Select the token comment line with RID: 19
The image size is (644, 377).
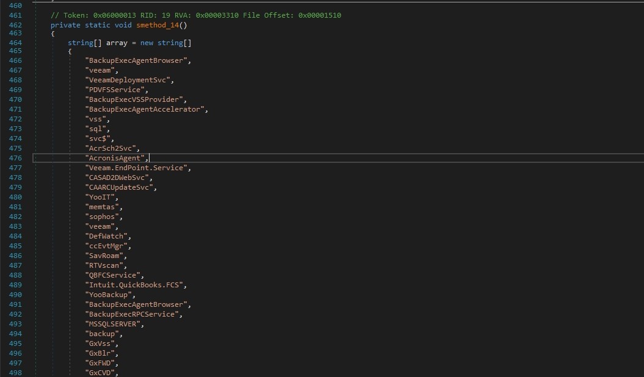click(x=196, y=15)
